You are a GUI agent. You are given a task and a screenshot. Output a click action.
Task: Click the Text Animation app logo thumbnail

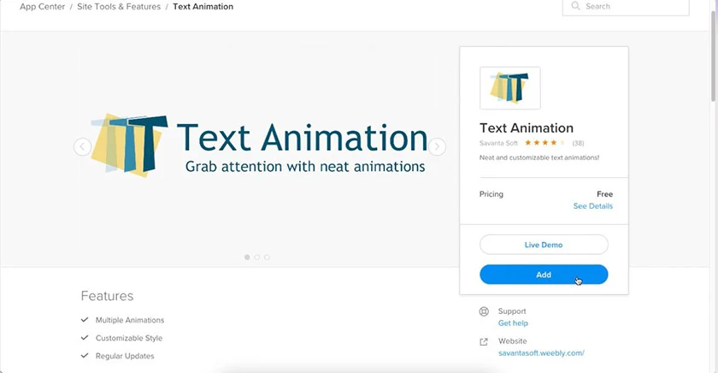coord(509,88)
